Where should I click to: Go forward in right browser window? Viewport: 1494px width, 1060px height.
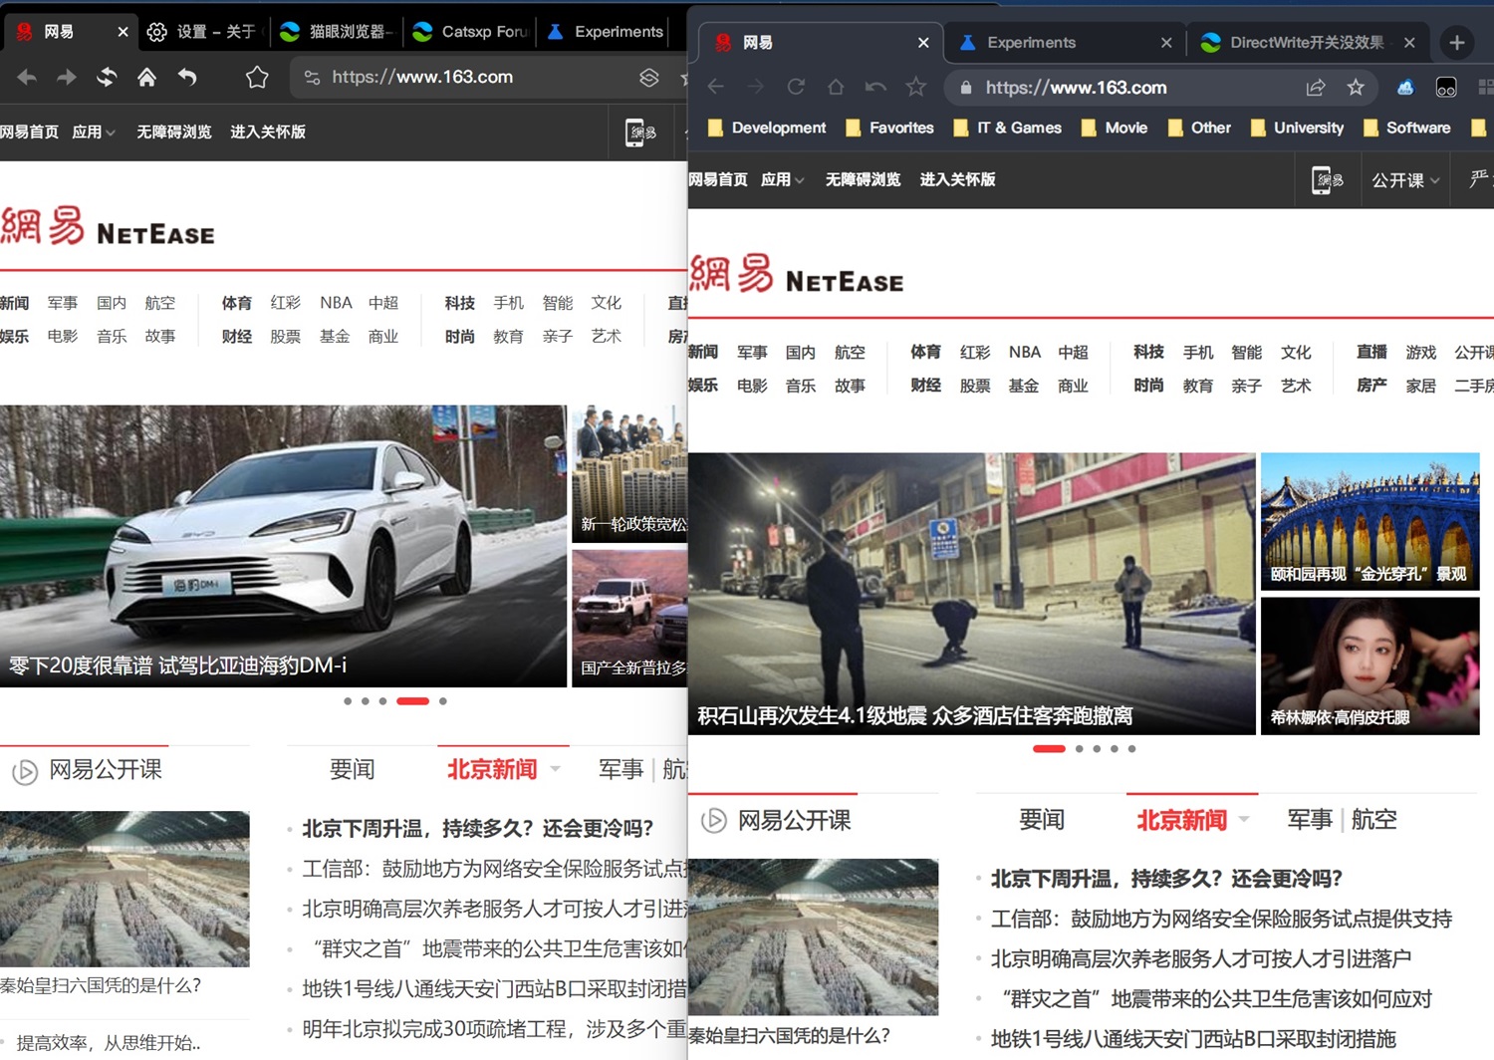(756, 87)
